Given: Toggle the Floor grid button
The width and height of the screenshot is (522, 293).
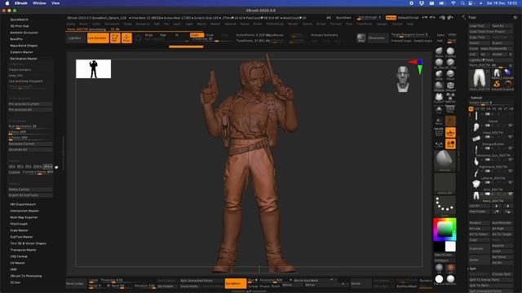Looking at the screenshot, I should click(450, 133).
